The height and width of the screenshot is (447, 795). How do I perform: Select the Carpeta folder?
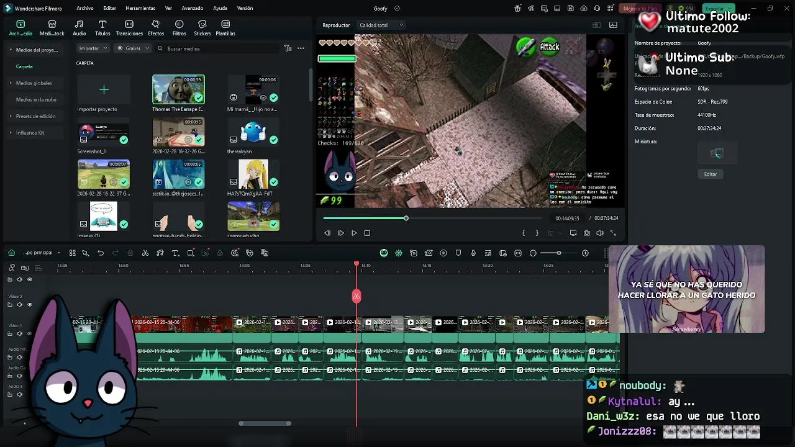24,66
